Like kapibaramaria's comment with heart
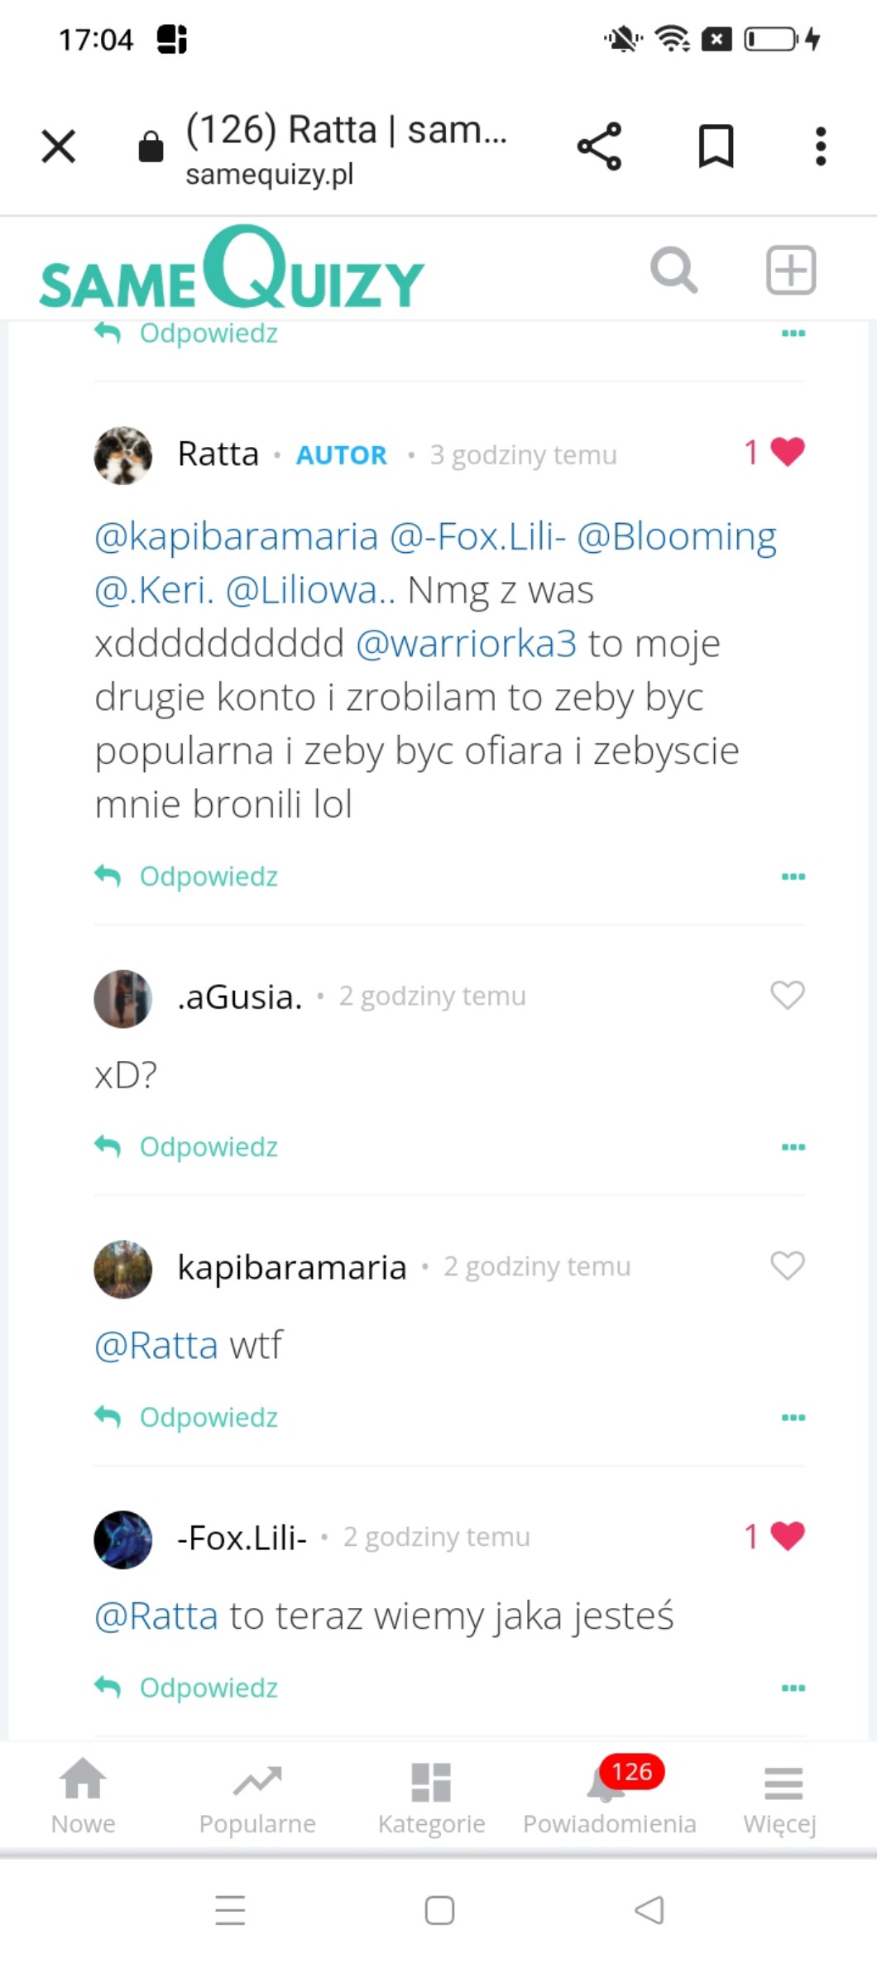 pos(787,1265)
